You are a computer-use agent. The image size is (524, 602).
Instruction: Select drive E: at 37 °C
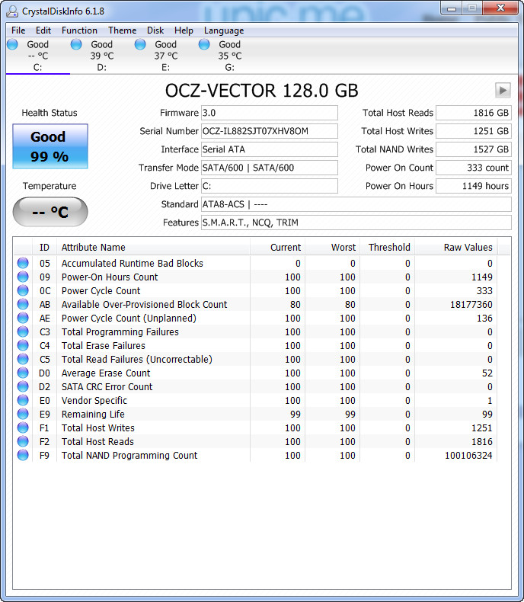[x=166, y=56]
